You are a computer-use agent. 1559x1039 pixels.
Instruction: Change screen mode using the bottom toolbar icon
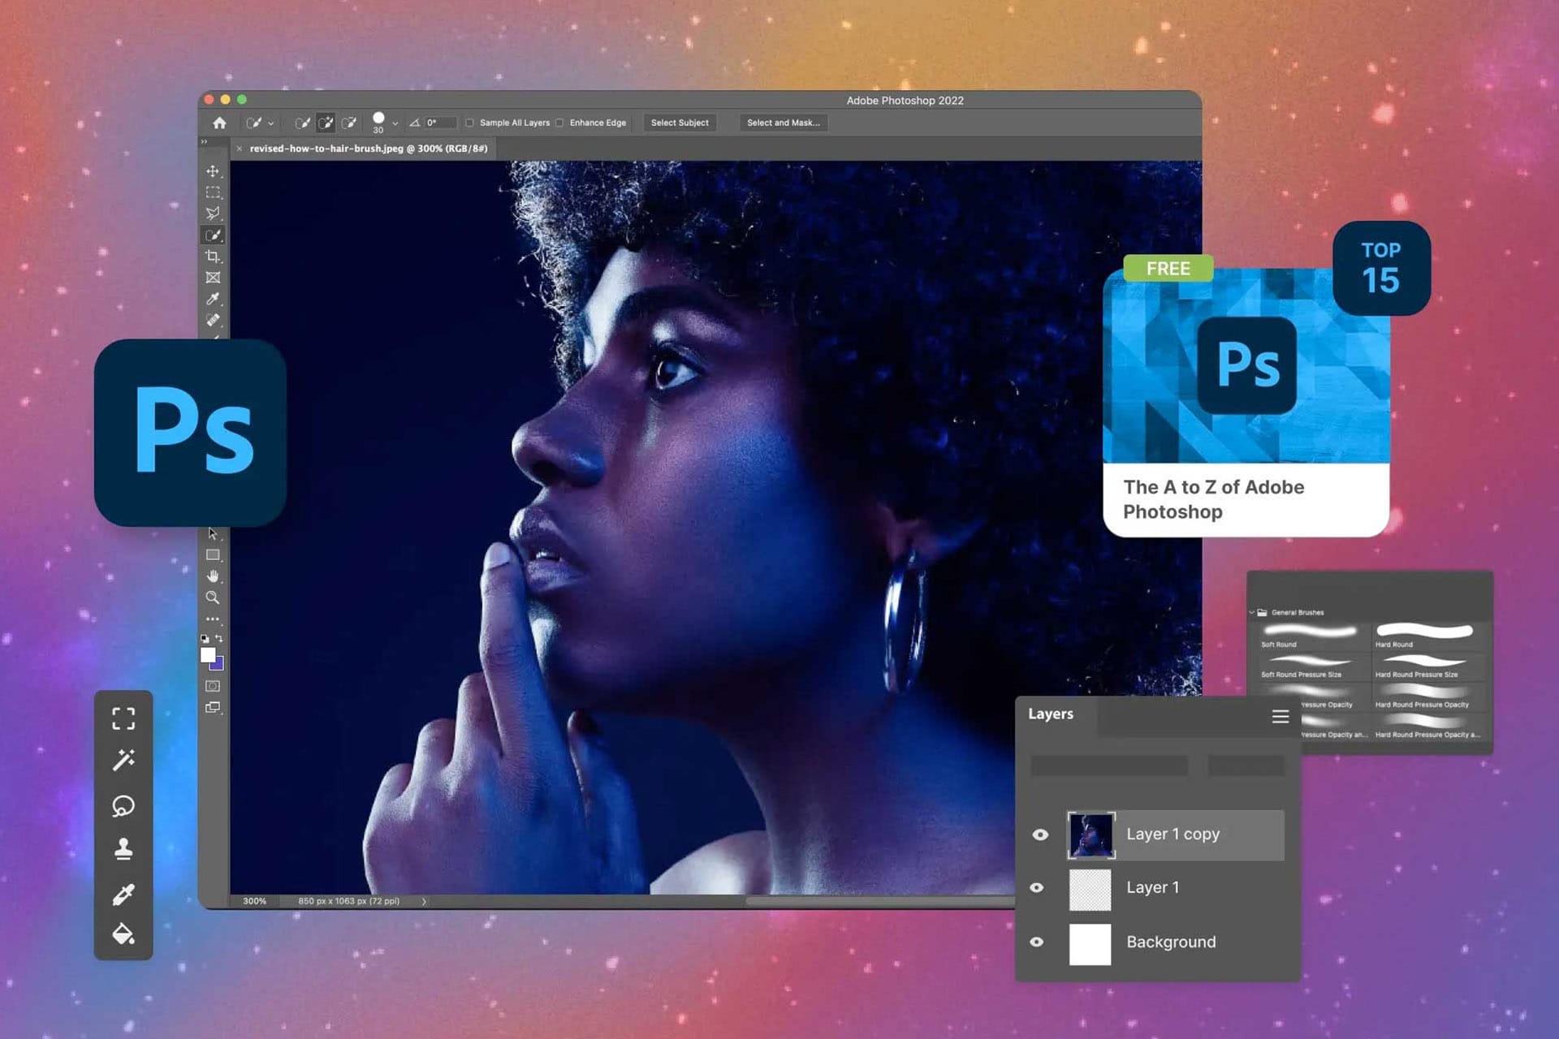213,708
